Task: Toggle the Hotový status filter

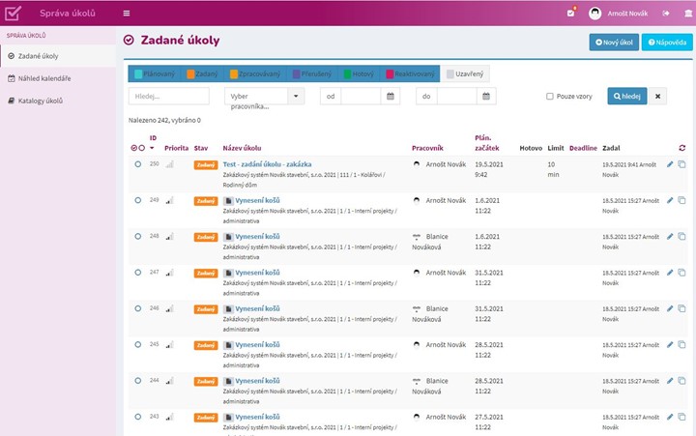Action: [359, 74]
